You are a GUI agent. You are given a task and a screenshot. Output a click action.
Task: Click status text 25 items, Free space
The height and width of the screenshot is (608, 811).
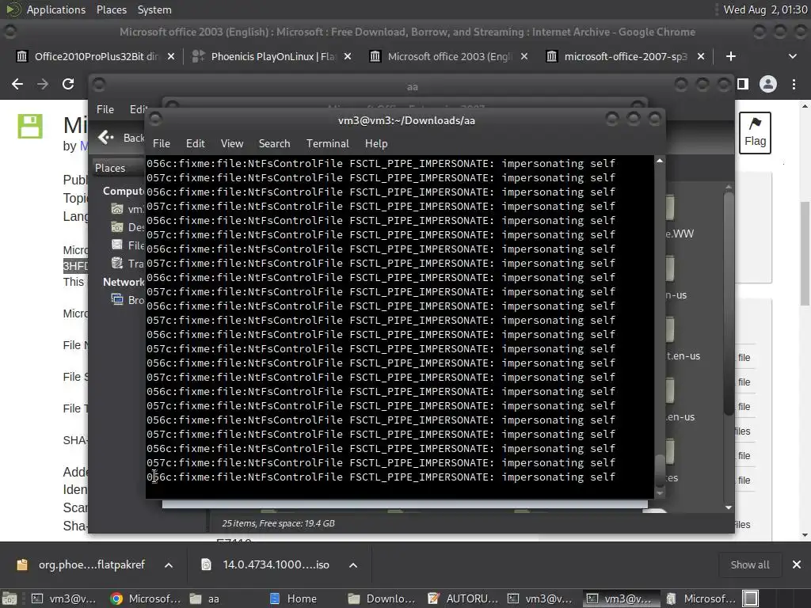[278, 524]
